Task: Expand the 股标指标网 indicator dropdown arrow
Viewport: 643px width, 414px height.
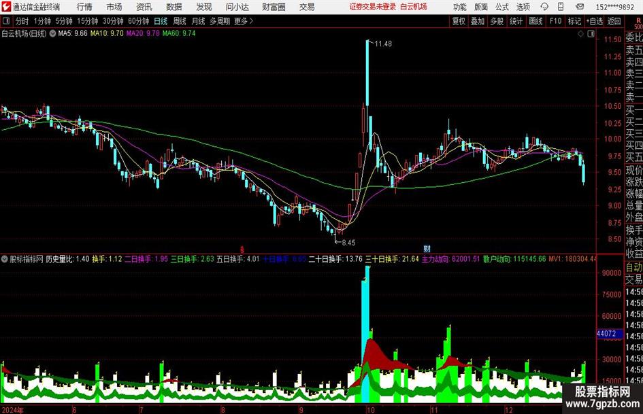Action: pyautogui.click(x=5, y=259)
